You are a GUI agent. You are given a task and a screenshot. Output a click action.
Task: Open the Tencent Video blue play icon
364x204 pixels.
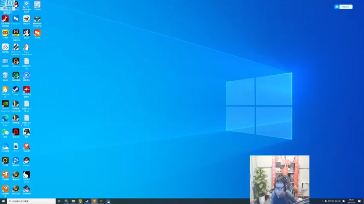[x=16, y=160]
